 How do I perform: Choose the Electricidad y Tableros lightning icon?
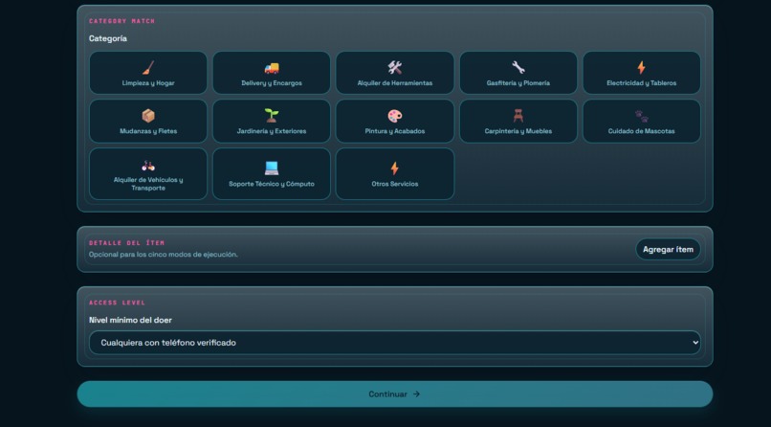point(641,67)
